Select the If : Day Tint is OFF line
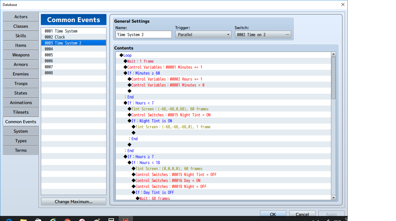This screenshot has height=221, width=396. tap(223, 192)
